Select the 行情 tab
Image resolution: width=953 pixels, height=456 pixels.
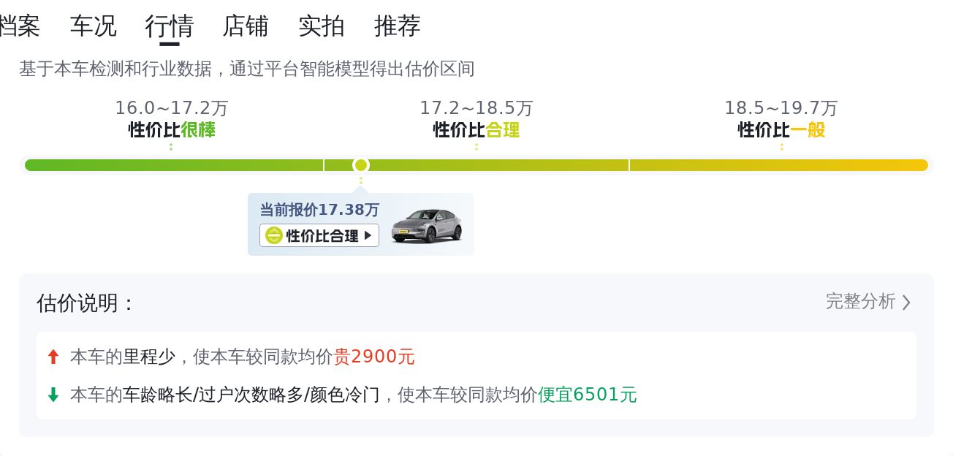click(x=169, y=26)
